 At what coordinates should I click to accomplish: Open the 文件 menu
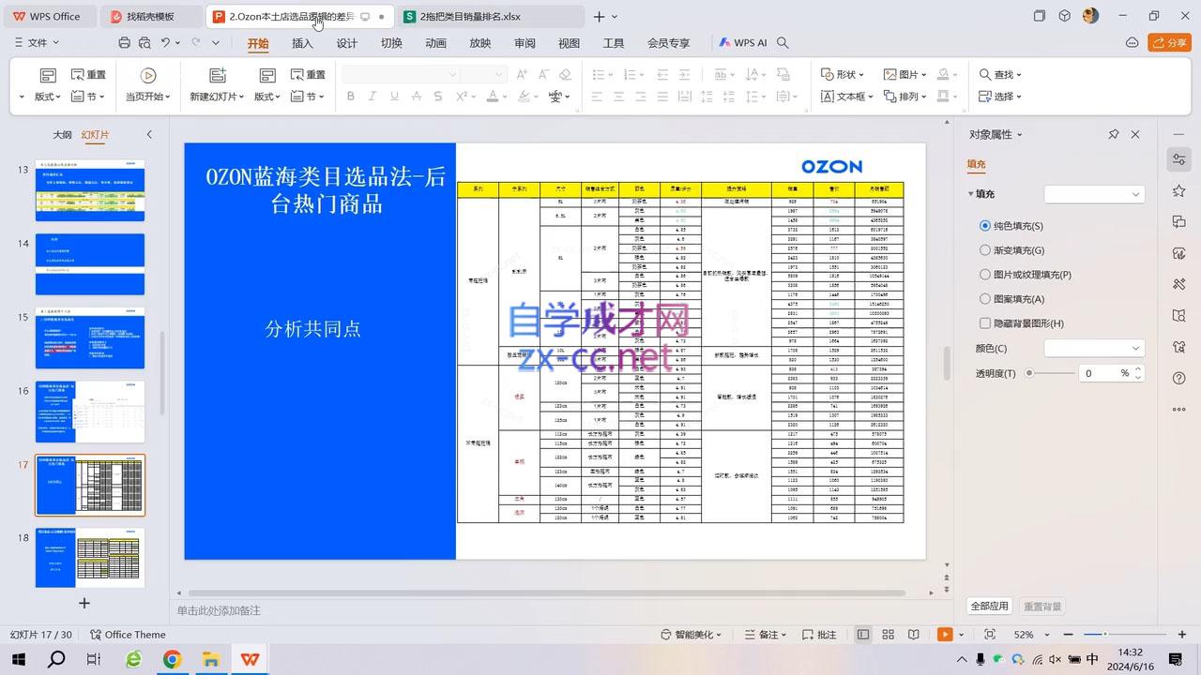[38, 43]
